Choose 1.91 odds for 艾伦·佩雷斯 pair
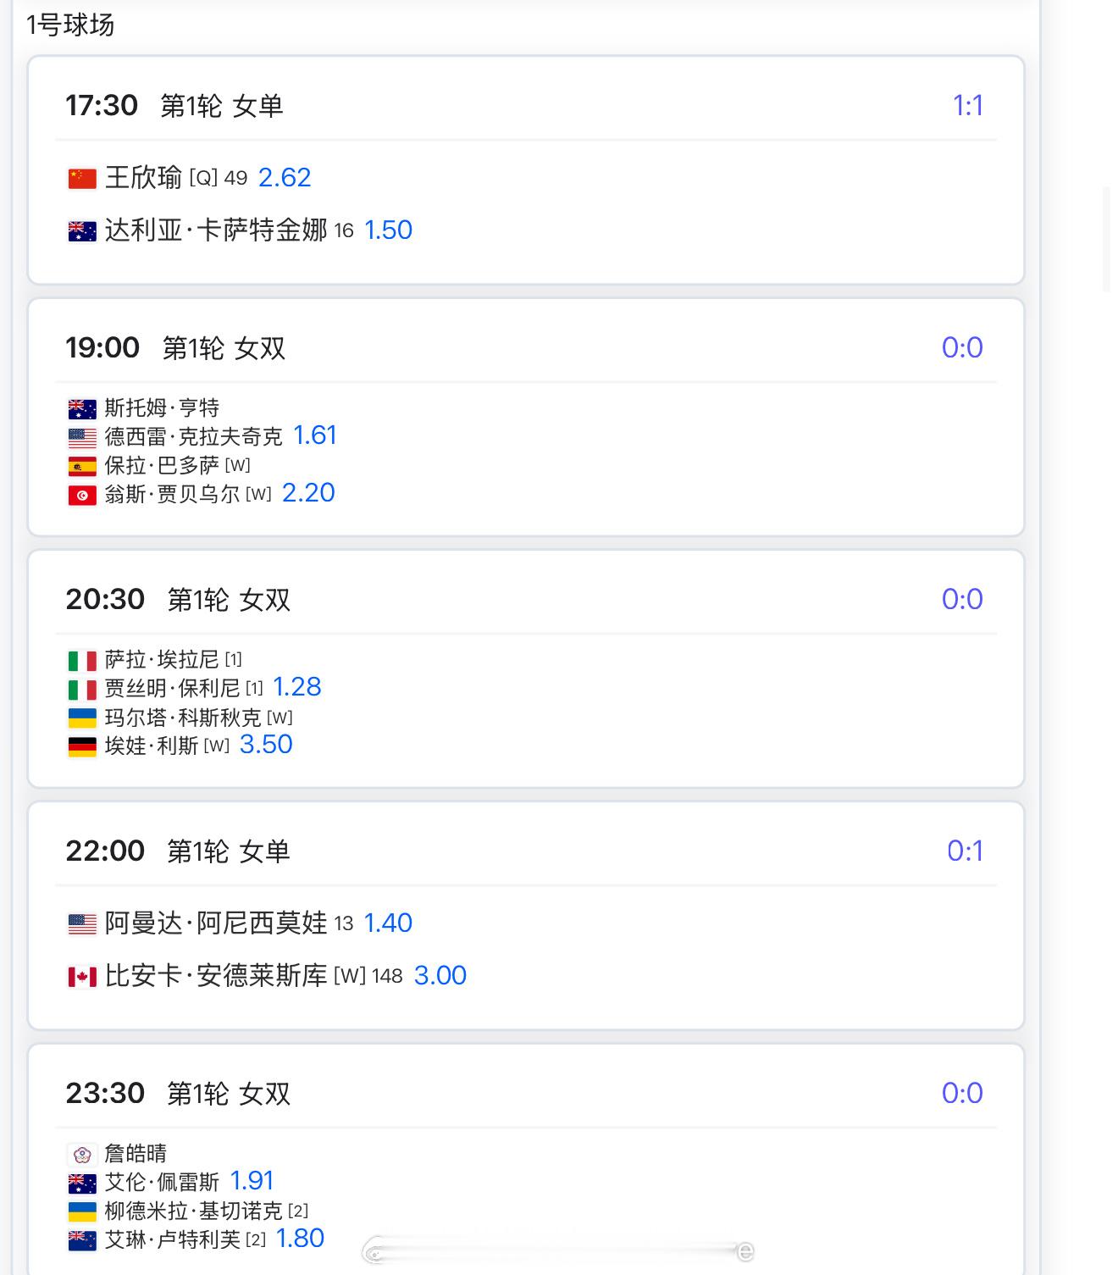This screenshot has height=1275, width=1118. 252,1181
